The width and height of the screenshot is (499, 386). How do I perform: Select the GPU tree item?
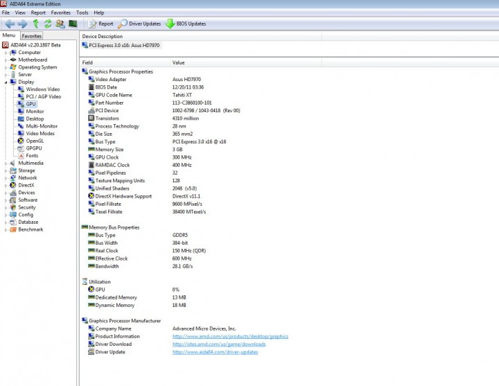click(31, 104)
